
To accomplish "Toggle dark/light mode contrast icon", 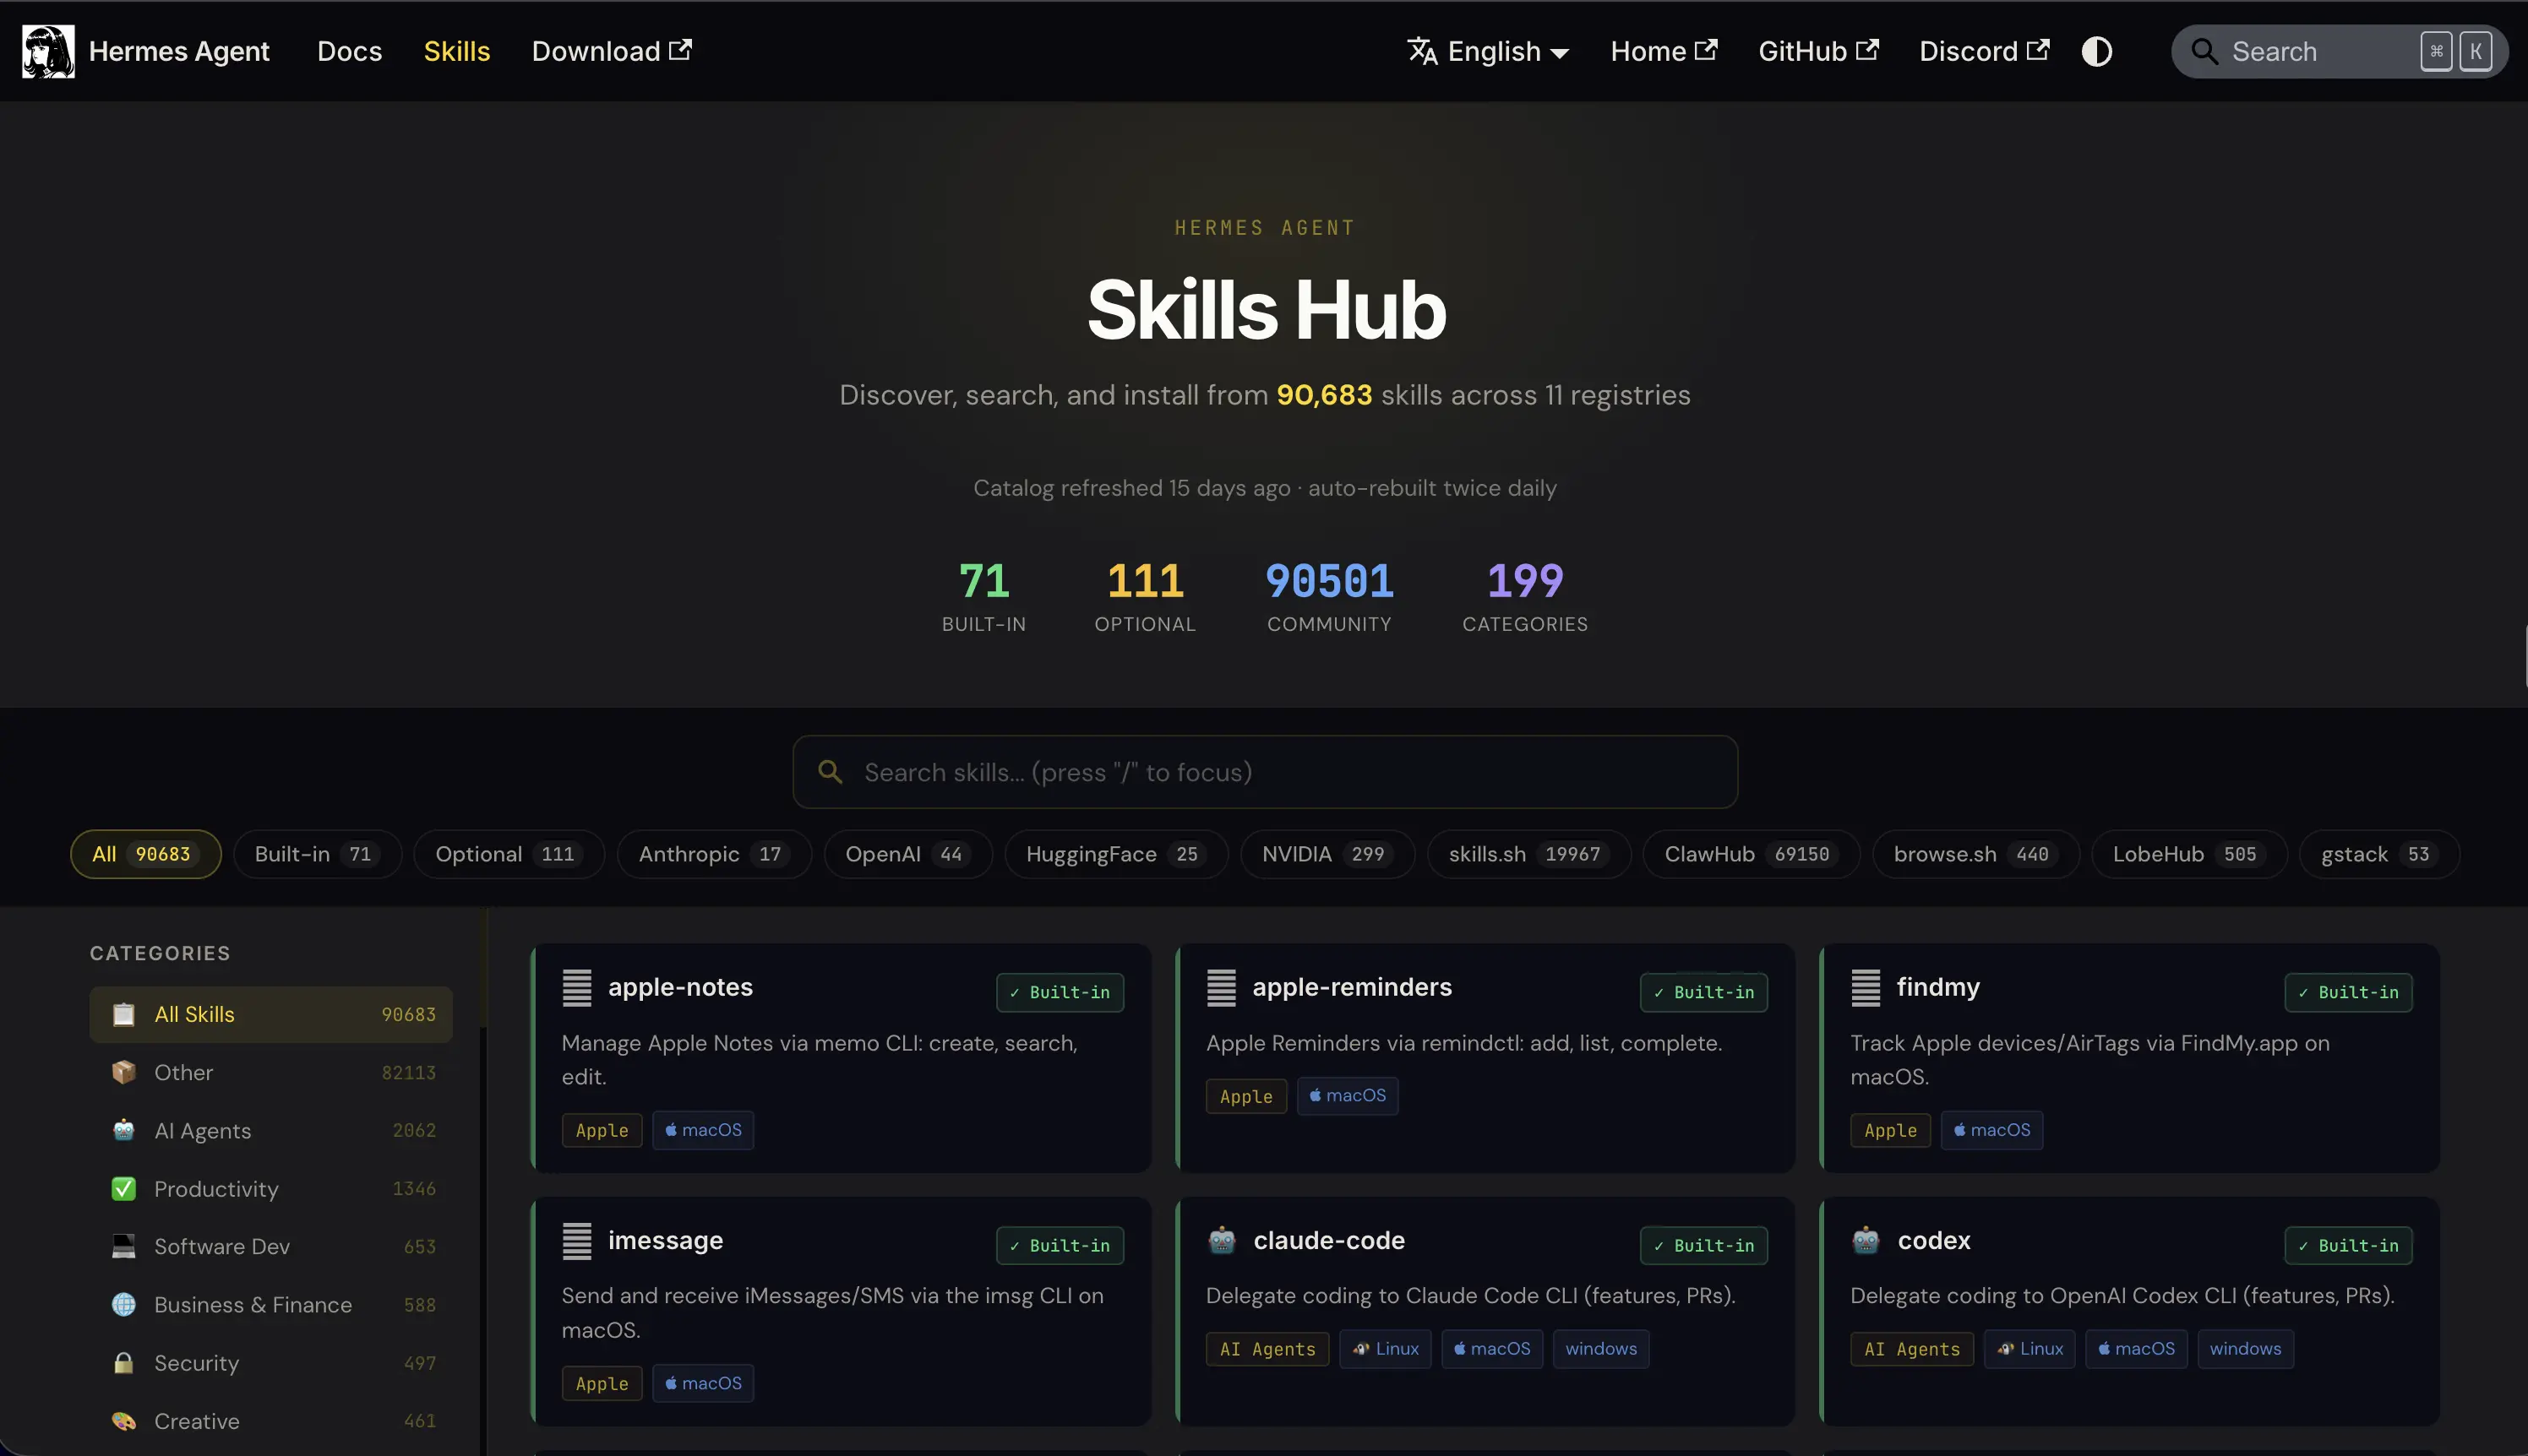I will tap(2097, 51).
